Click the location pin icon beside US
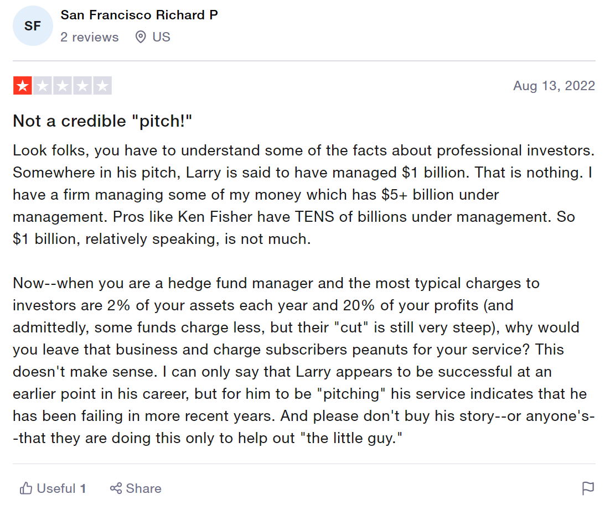The image size is (610, 510). point(141,37)
